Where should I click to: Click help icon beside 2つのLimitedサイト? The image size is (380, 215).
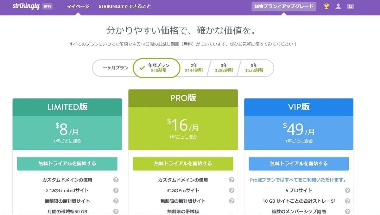click(x=116, y=190)
